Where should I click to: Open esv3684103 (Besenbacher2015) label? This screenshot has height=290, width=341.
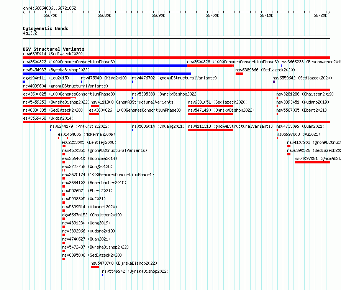click(94, 183)
